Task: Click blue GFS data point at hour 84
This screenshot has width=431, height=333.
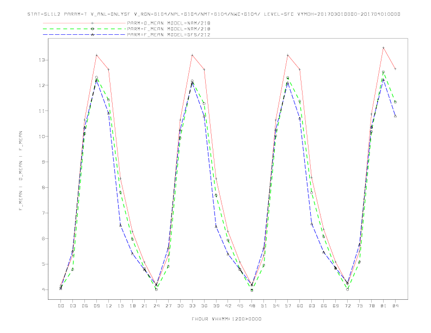Action: [395, 116]
